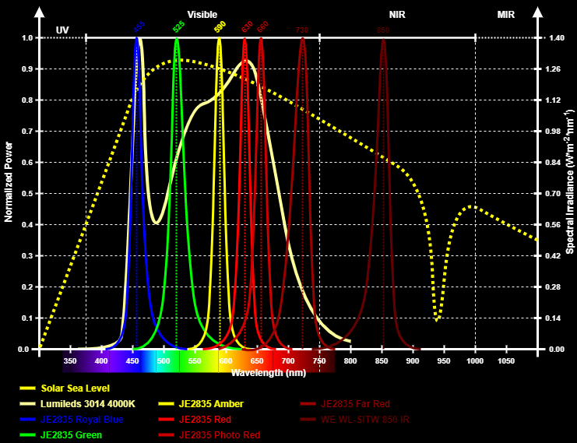The image size is (577, 443).
Task: Click the 1000 wavelength tick label
Action: coord(475,361)
